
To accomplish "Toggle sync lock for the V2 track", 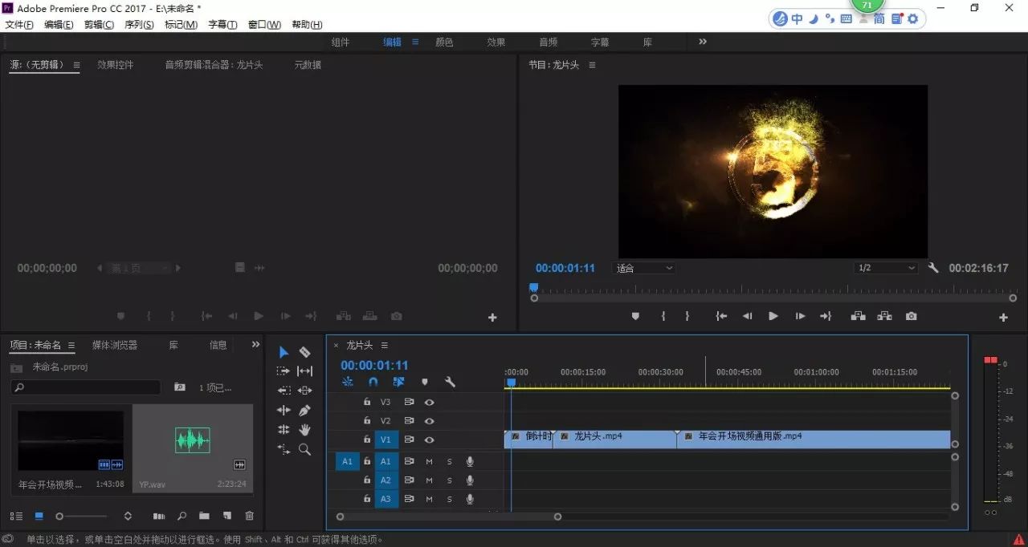I will click(409, 420).
